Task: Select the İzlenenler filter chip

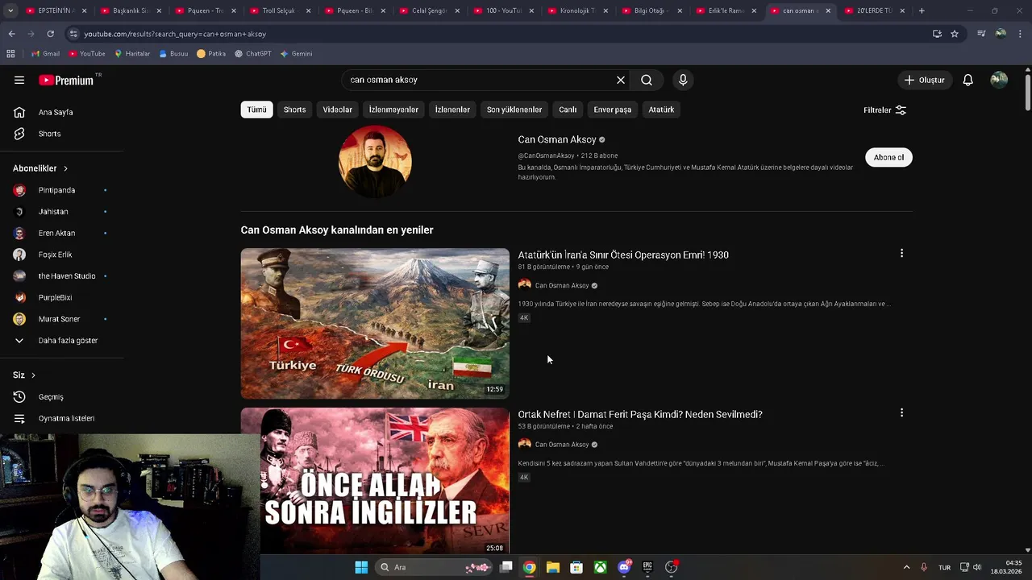Action: pos(452,110)
